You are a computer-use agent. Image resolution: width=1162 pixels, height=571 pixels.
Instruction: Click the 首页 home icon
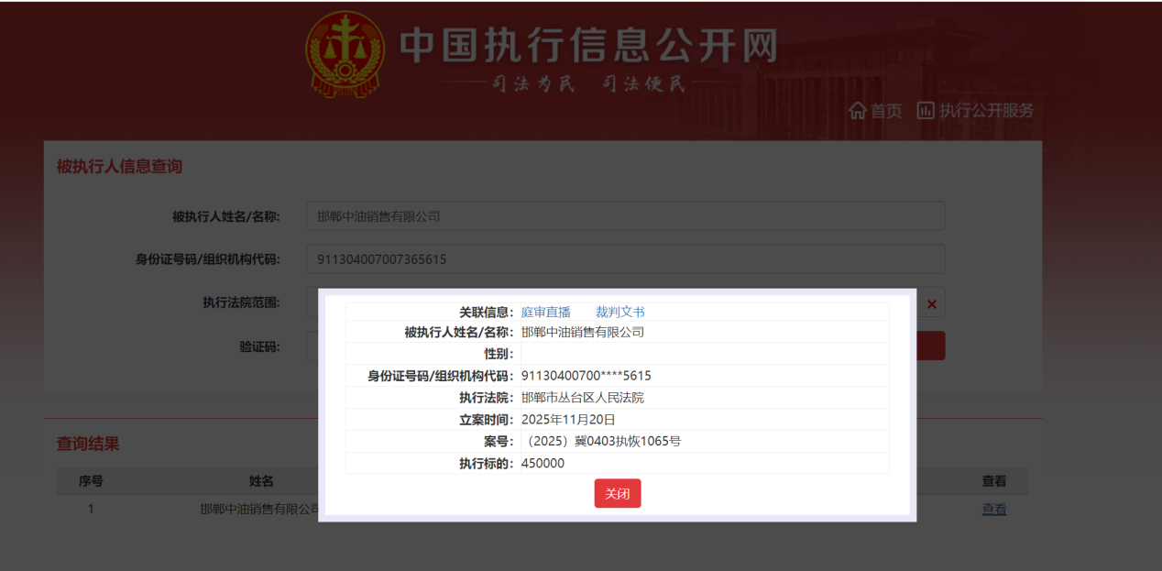tap(858, 110)
